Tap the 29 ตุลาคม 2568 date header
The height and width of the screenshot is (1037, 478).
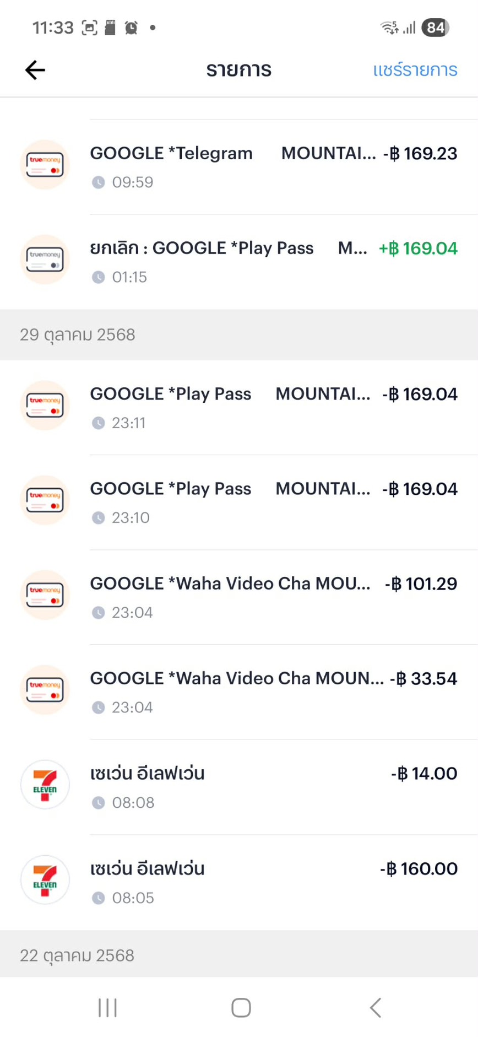click(x=78, y=334)
